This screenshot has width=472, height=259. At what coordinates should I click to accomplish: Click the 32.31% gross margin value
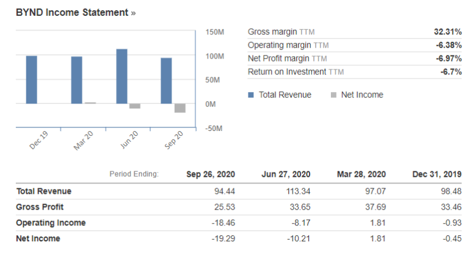coord(448,32)
